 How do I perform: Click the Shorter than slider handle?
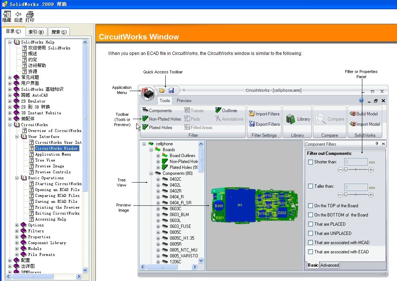346,170
